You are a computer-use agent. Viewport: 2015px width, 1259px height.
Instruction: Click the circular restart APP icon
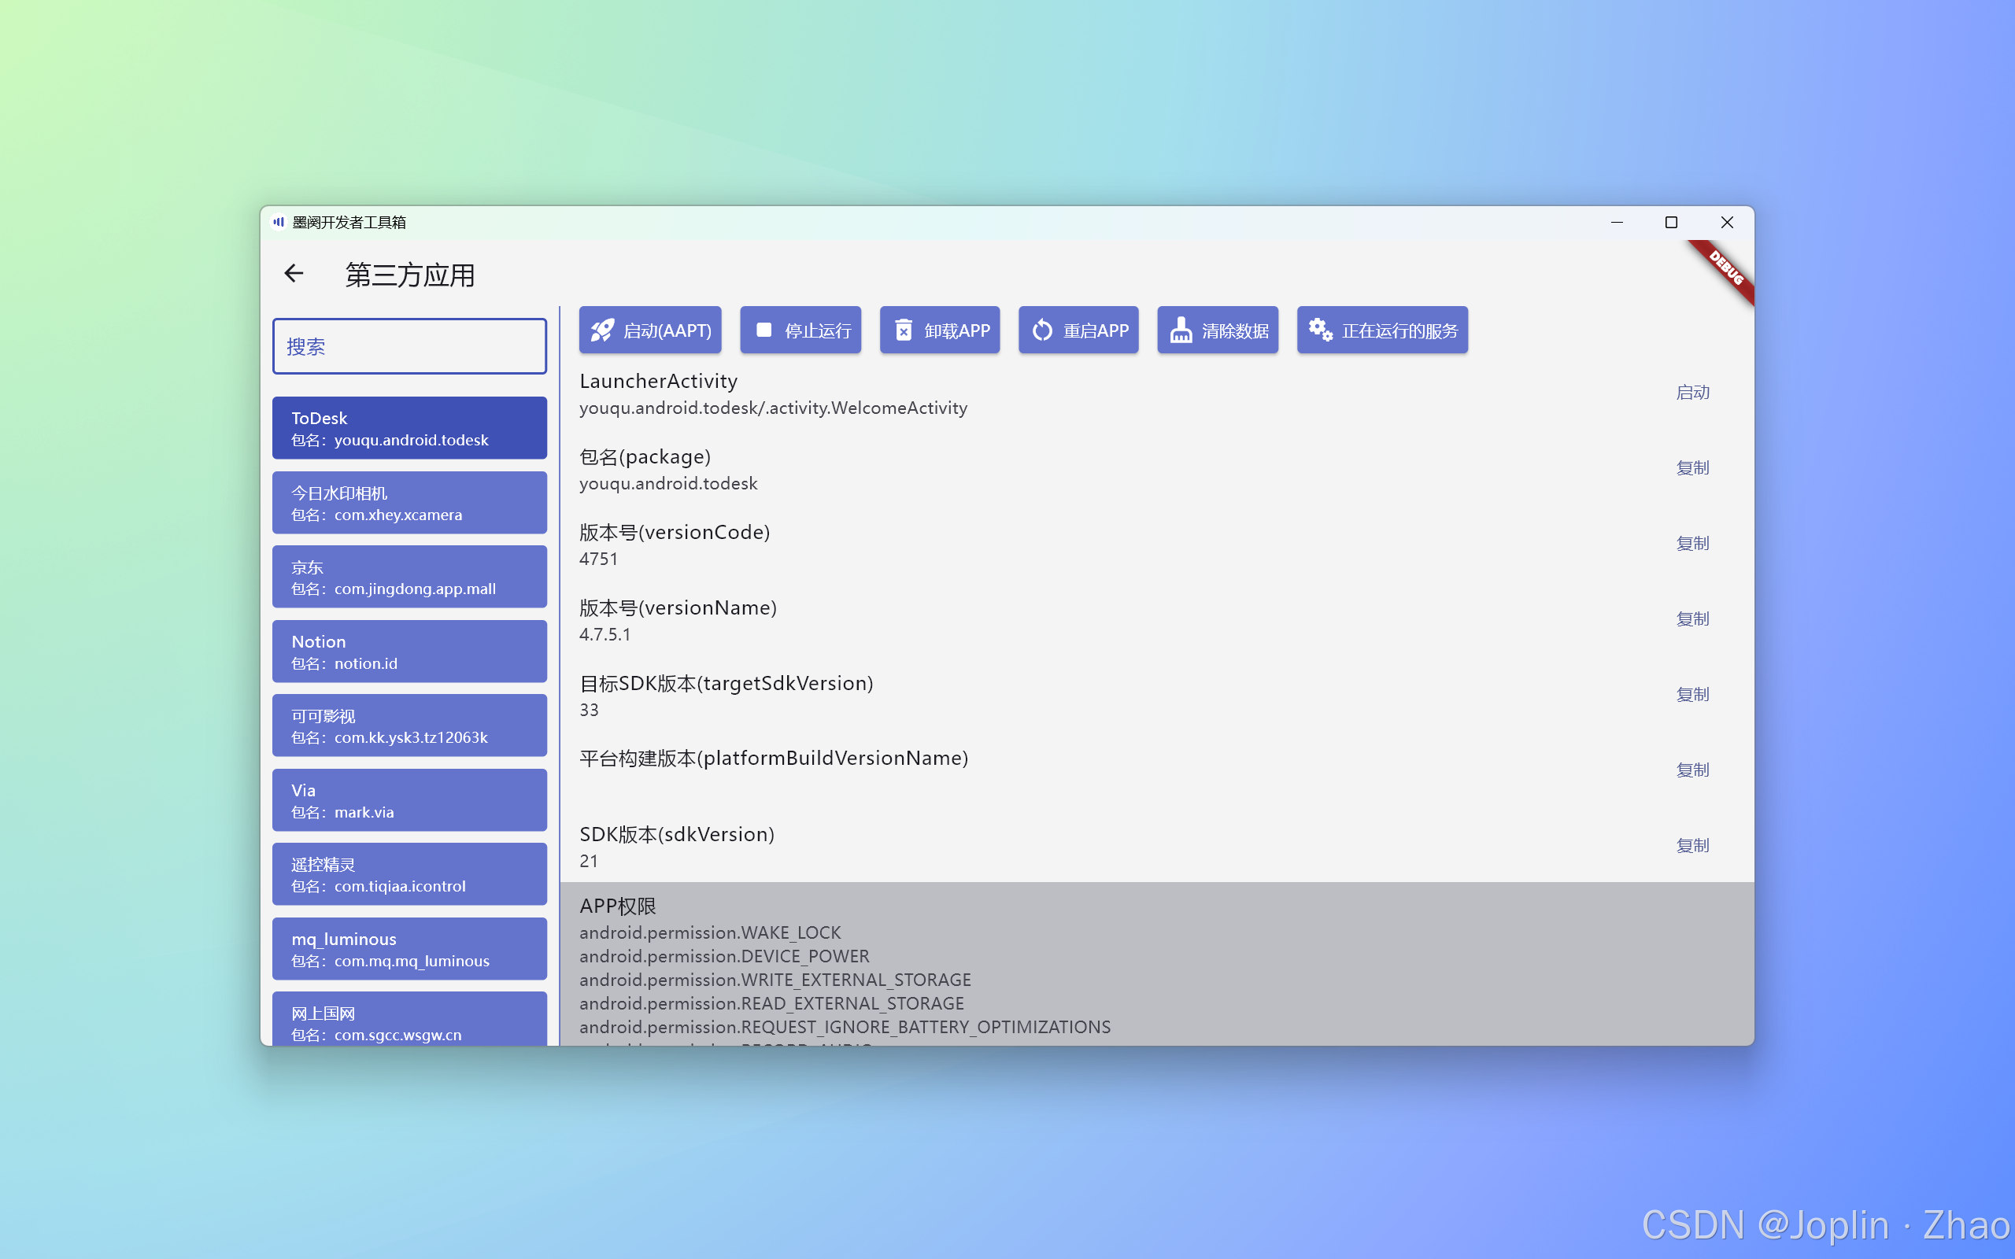pos(1041,330)
